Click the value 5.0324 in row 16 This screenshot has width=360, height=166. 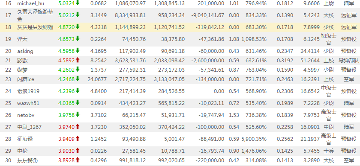click(66, 3)
